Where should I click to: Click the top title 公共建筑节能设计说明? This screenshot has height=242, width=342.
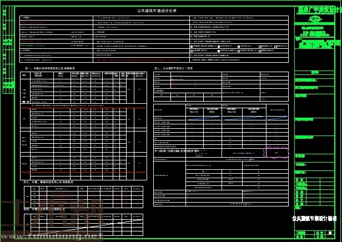(157, 11)
